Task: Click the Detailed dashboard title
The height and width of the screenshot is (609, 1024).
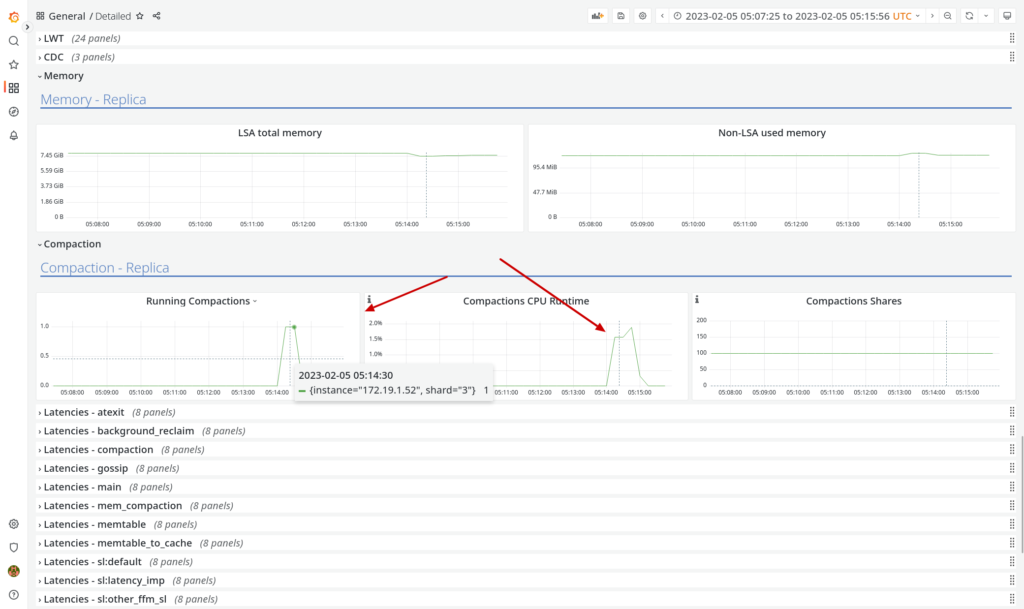Action: coord(113,16)
